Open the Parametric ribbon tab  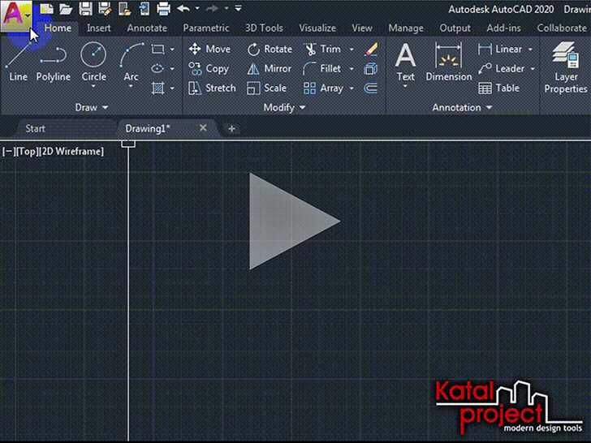pyautogui.click(x=206, y=28)
